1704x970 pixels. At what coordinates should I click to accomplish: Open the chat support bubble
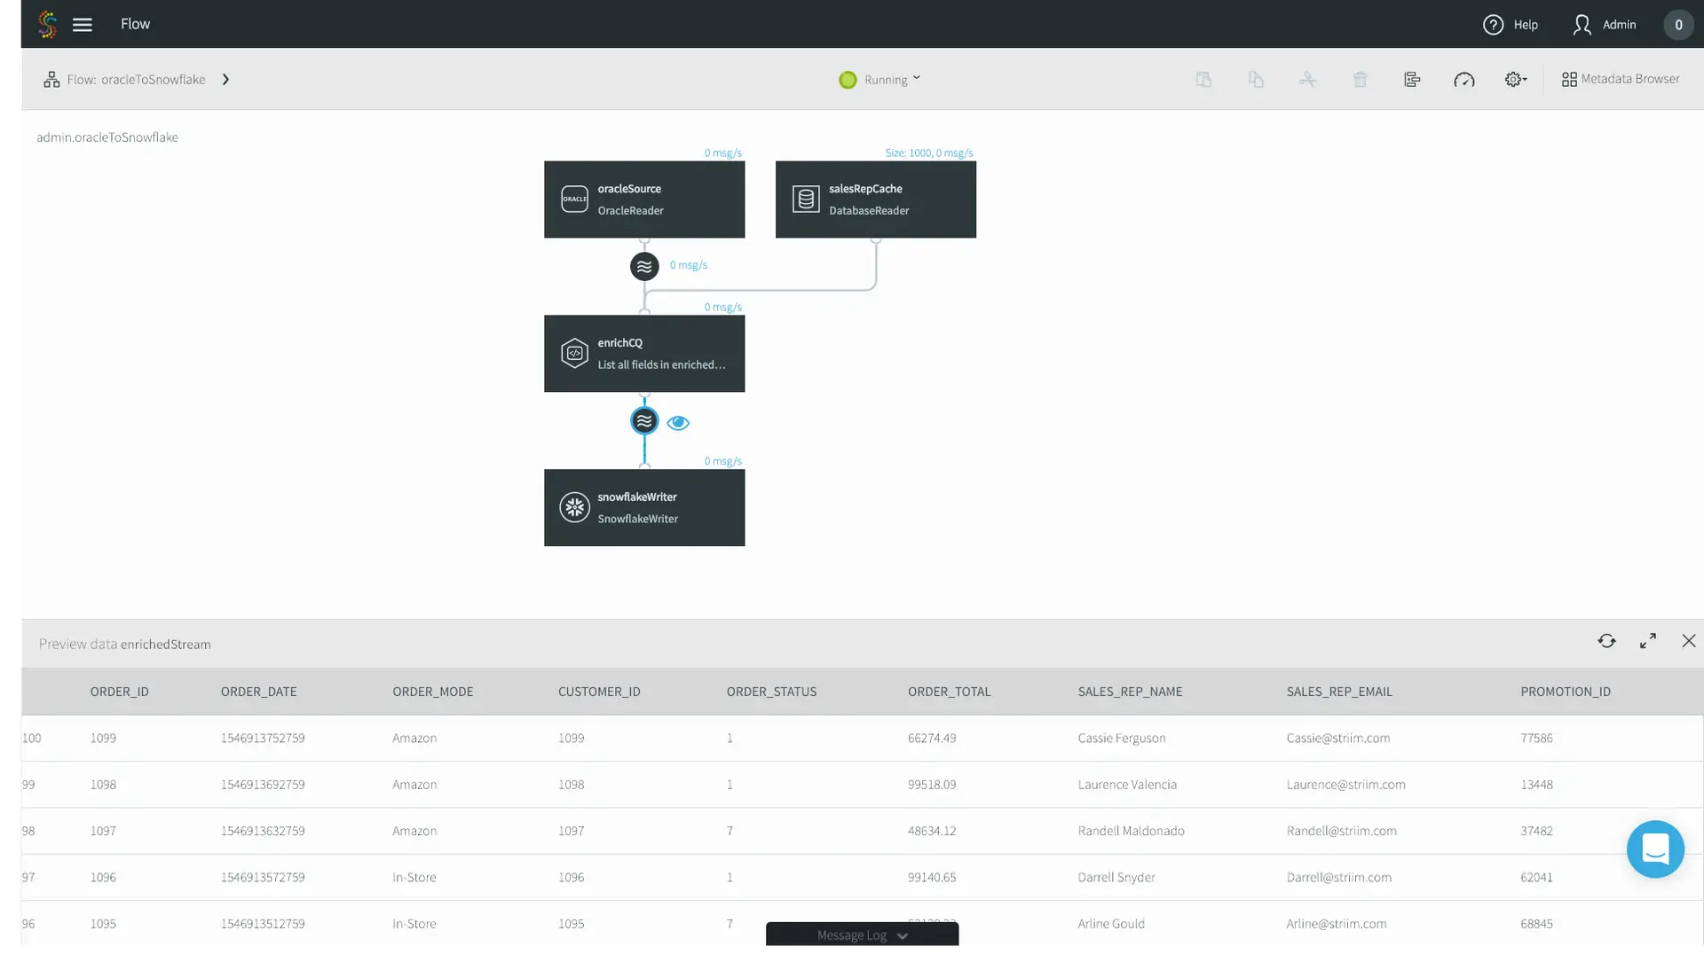pyautogui.click(x=1655, y=849)
